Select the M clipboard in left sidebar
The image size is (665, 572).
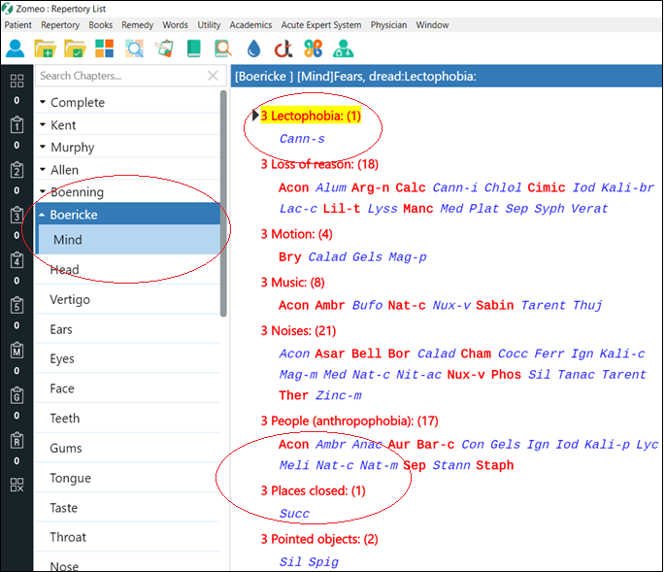pos(17,350)
